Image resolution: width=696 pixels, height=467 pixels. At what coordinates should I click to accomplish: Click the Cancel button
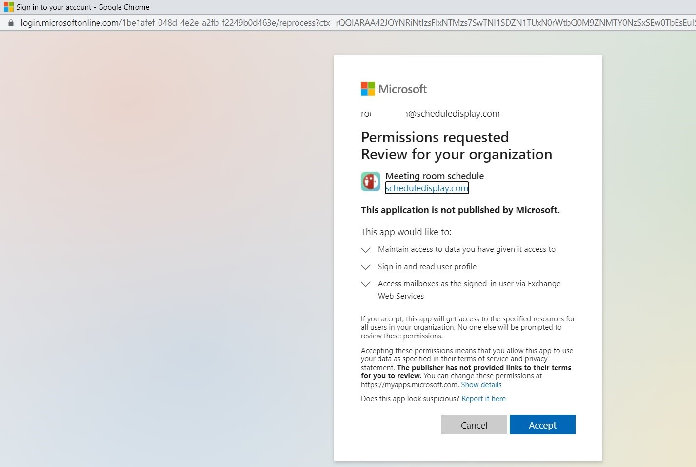tap(474, 425)
